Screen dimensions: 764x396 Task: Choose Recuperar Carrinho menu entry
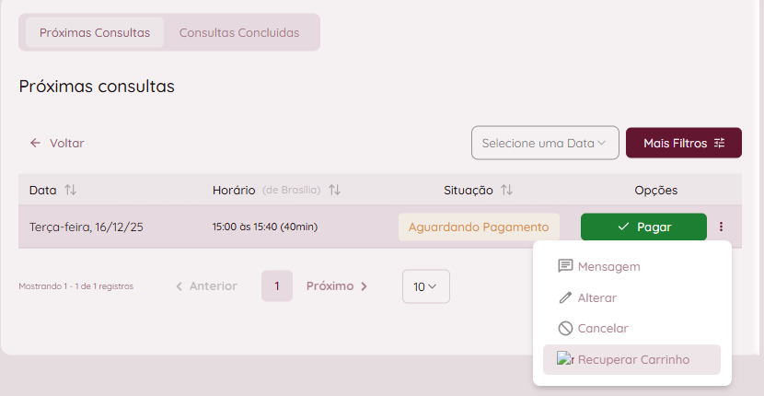[x=633, y=359]
